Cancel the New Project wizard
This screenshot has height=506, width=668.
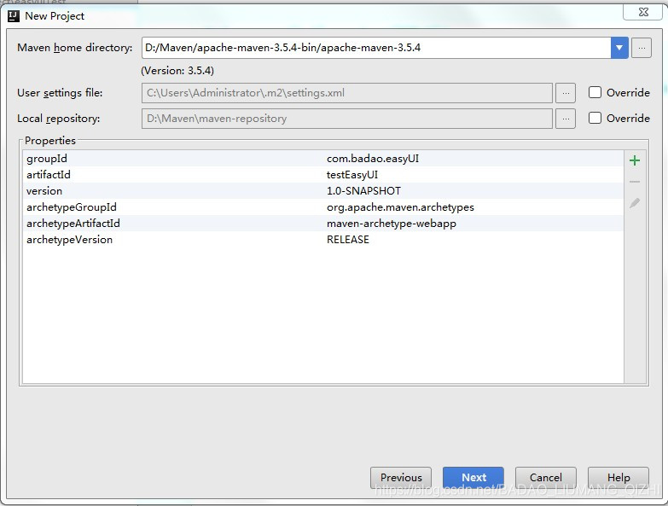coord(546,478)
